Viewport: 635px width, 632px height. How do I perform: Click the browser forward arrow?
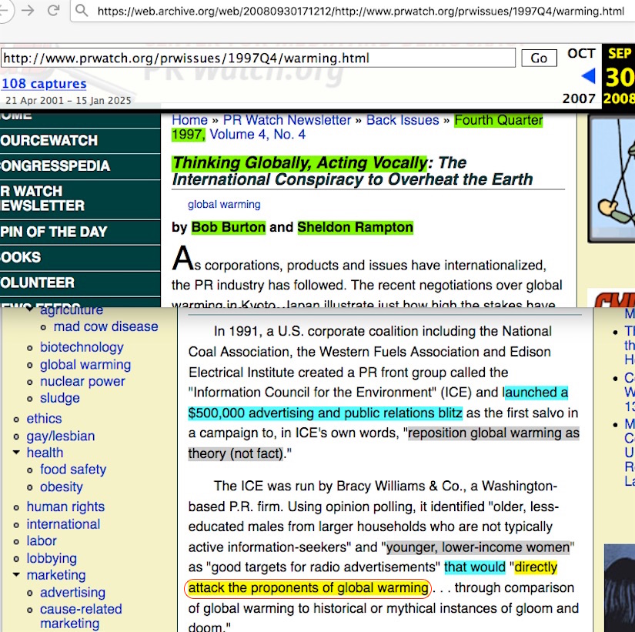pos(28,11)
